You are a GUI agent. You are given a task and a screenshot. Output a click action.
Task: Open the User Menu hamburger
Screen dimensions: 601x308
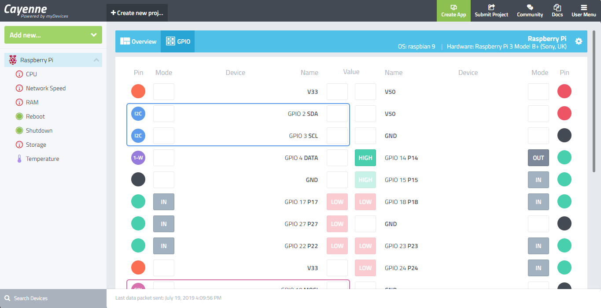tap(583, 7)
